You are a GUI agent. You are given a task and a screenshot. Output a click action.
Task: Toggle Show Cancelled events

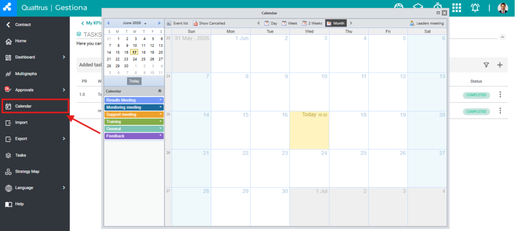point(209,23)
